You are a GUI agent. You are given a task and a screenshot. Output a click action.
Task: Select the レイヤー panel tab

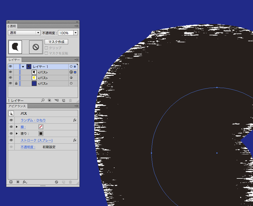tap(14, 60)
